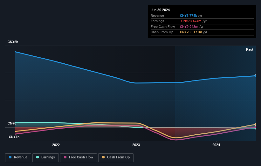Click the pink Free Cash Flow legend dot
This screenshot has height=166, width=261.
(x=65, y=157)
